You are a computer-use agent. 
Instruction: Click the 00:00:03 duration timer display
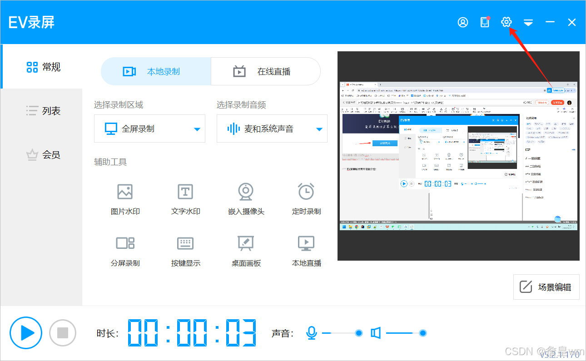tap(192, 333)
